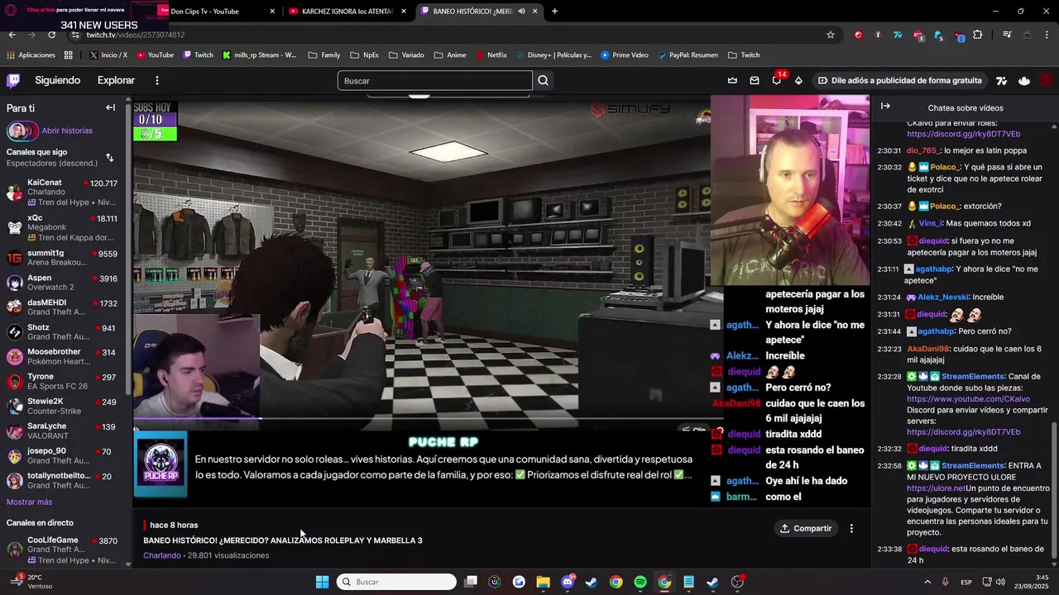Mute the BANEO HISTÓRICO tab audio
The image size is (1059, 595).
[x=521, y=12]
